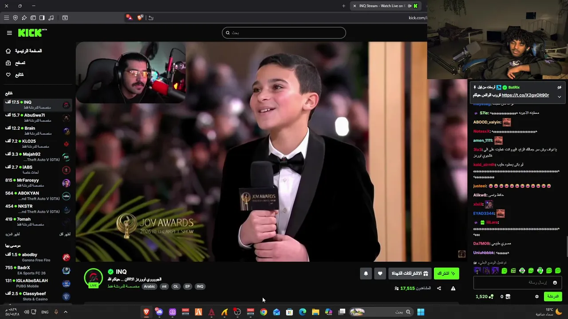568x319 pixels.
Task: Open the Majah92 channel in the sidebar
Action: point(37,156)
